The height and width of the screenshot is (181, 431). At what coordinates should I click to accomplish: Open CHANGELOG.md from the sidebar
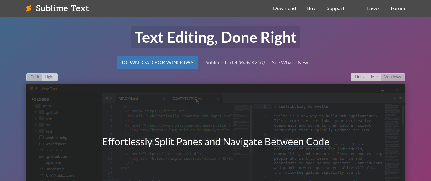click(60, 175)
